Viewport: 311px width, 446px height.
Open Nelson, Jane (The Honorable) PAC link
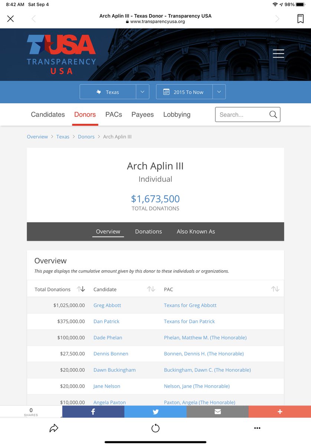[197, 386]
